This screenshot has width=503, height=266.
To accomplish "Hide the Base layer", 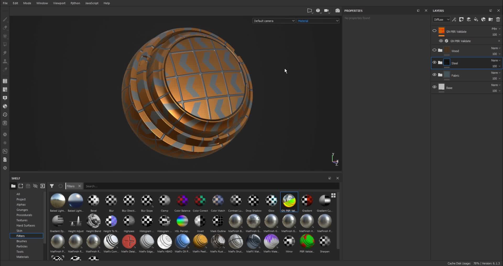I will tap(434, 87).
